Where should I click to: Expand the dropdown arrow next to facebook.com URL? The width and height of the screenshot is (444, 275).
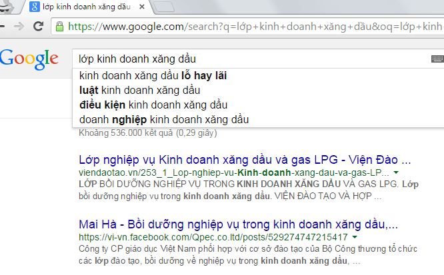[x=355, y=237]
